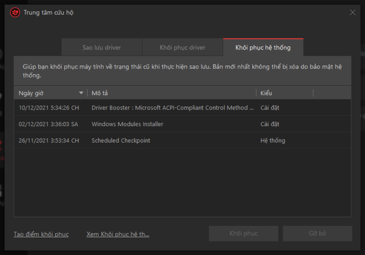Click the Gỡ bỏ button
Image resolution: width=365 pixels, height=255 pixels.
coord(317,233)
